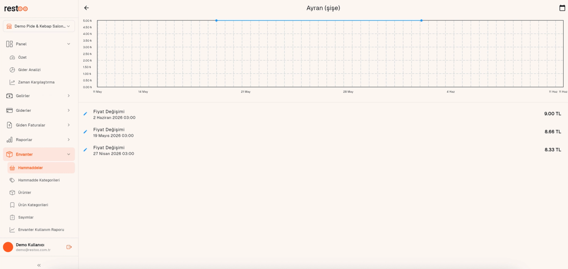This screenshot has width=568, height=269.
Task: Click the restoo logo
Action: click(16, 9)
